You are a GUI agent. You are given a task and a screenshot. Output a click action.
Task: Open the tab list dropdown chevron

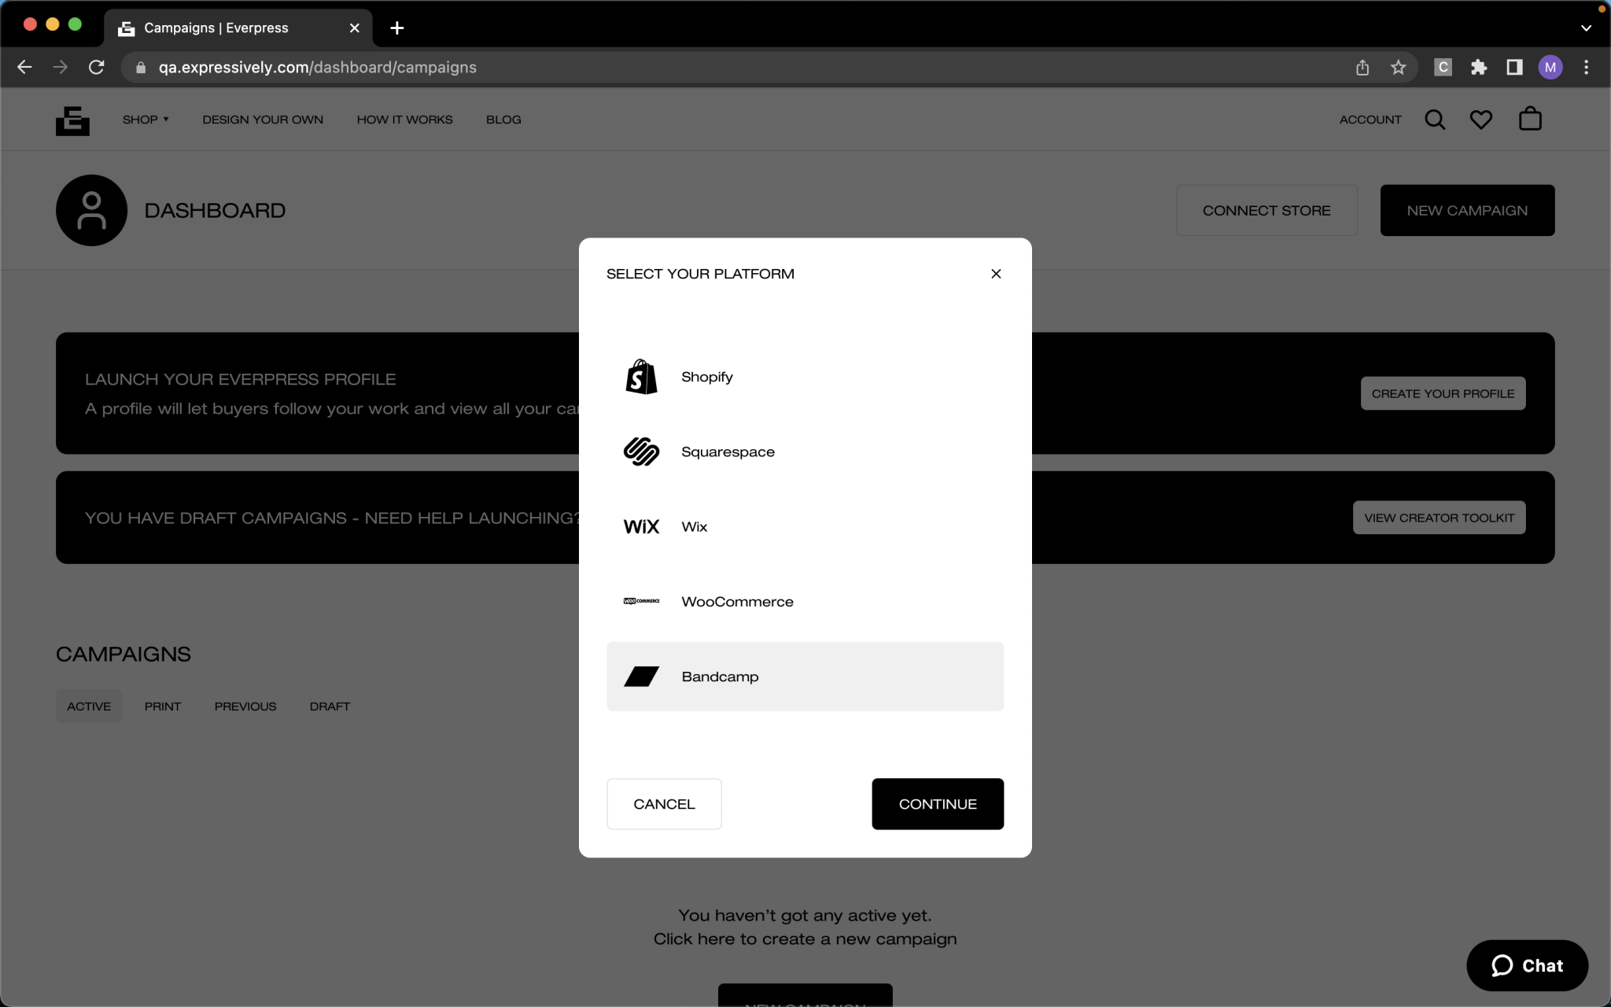tap(1585, 28)
